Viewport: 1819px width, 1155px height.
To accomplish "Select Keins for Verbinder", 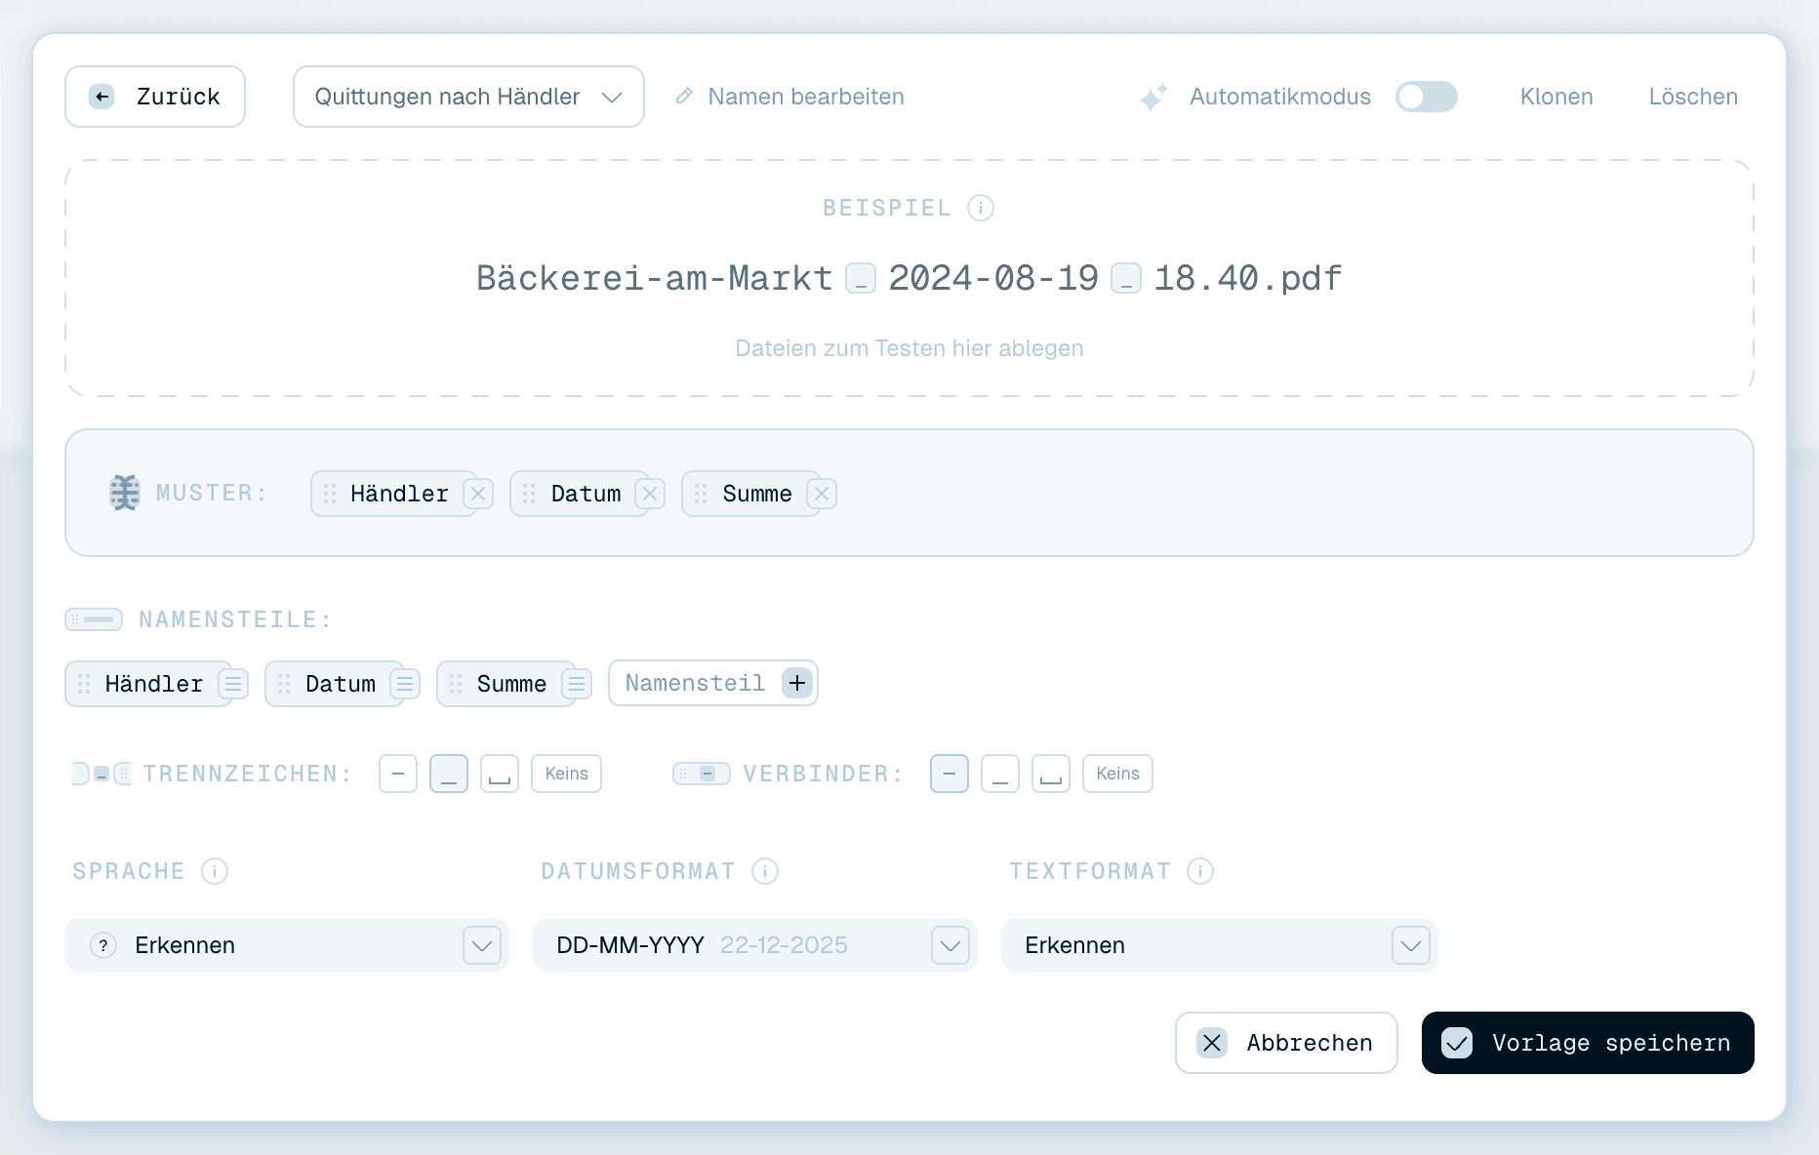I will tap(1117, 774).
